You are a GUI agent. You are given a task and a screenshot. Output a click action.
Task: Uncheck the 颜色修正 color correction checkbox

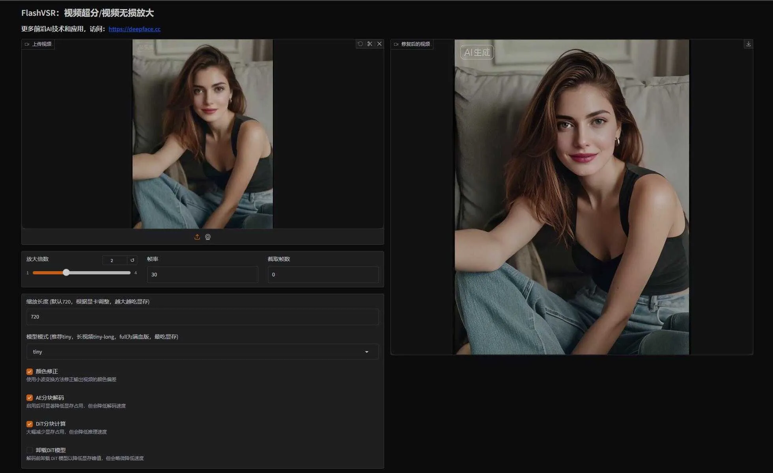pos(30,371)
